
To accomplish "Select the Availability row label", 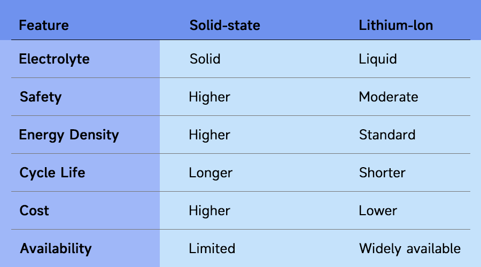I will click(x=56, y=248).
